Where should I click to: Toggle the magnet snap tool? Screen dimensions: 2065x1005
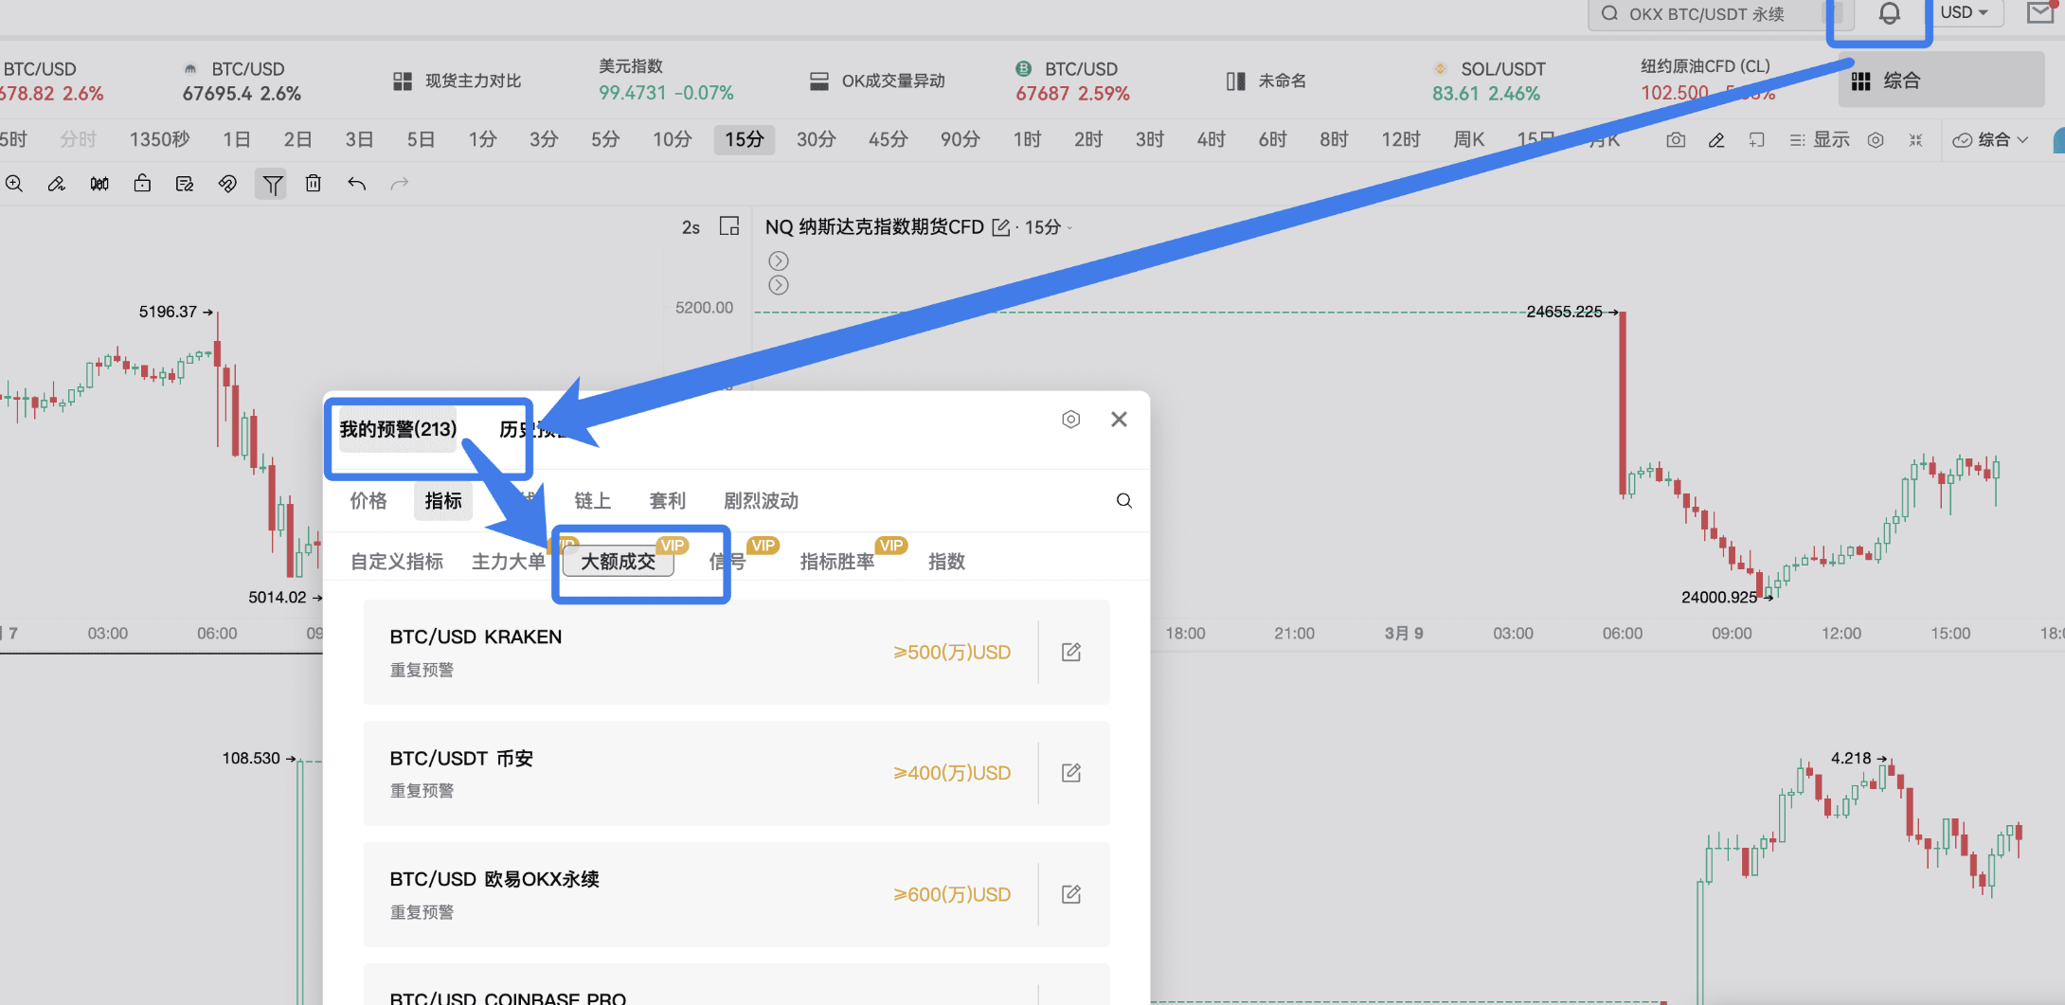click(x=227, y=184)
